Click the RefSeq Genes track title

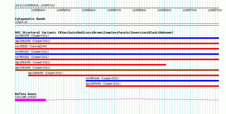[x=26, y=94]
